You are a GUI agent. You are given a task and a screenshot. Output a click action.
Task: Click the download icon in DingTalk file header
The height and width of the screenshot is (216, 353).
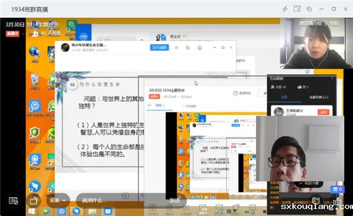point(199,48)
